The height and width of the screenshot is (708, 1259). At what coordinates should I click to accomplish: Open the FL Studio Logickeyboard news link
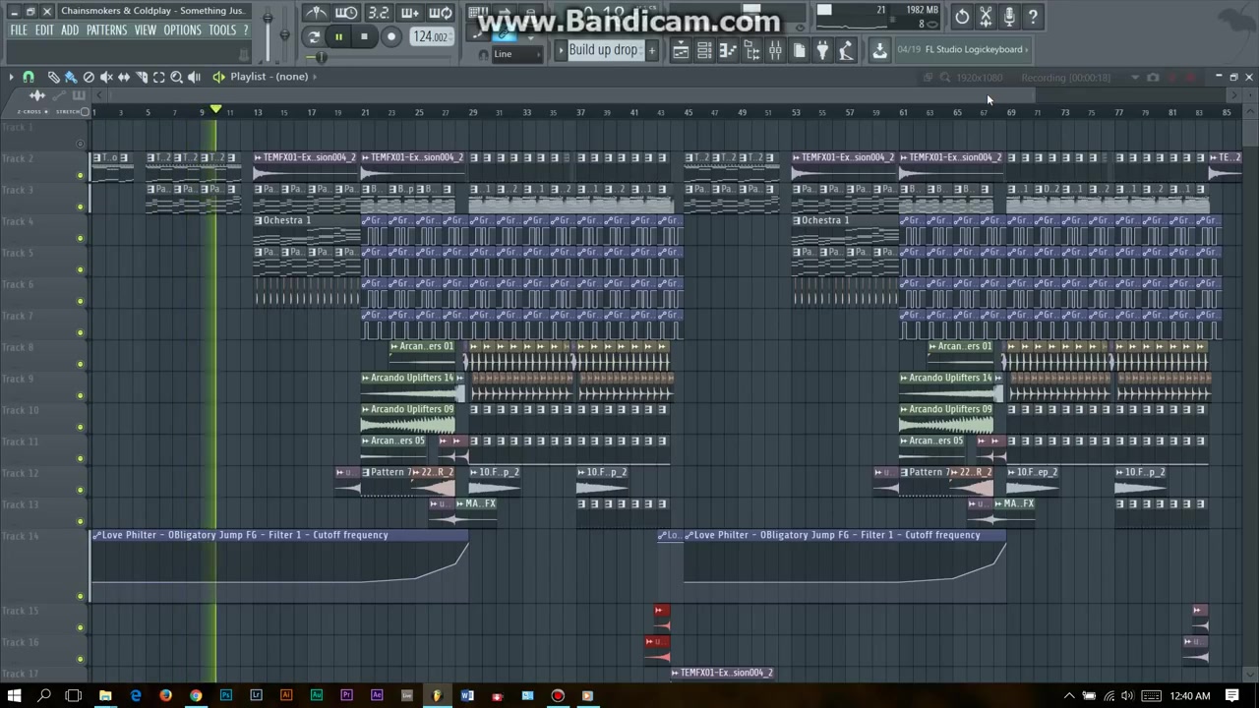pyautogui.click(x=963, y=49)
